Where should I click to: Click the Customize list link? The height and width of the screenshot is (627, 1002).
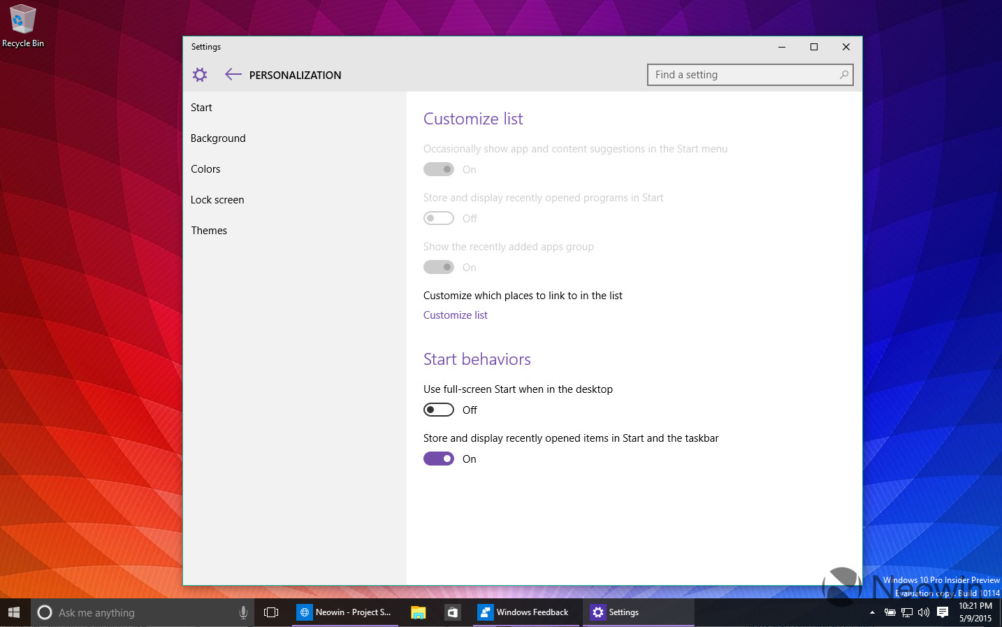456,315
